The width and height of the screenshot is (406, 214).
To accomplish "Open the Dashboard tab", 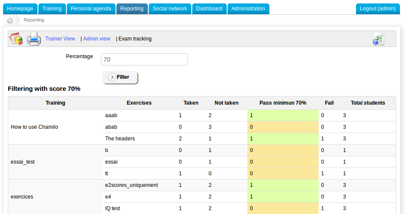I will point(209,9).
